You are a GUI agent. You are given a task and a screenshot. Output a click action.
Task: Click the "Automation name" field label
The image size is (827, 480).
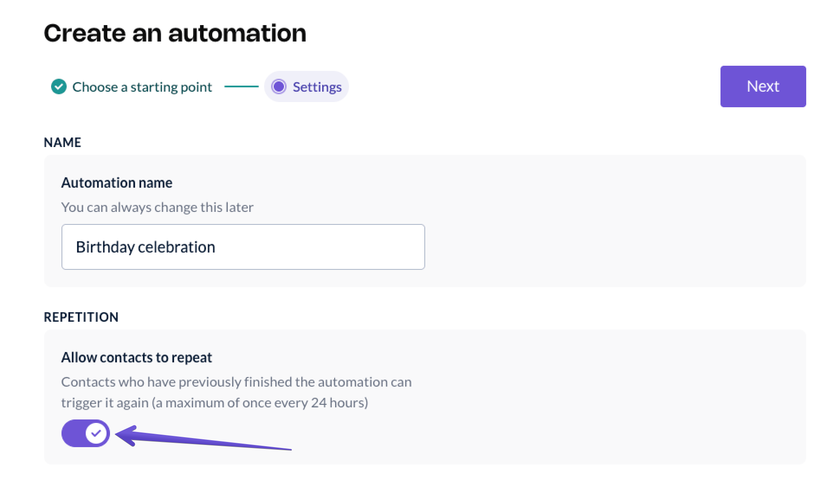116,183
